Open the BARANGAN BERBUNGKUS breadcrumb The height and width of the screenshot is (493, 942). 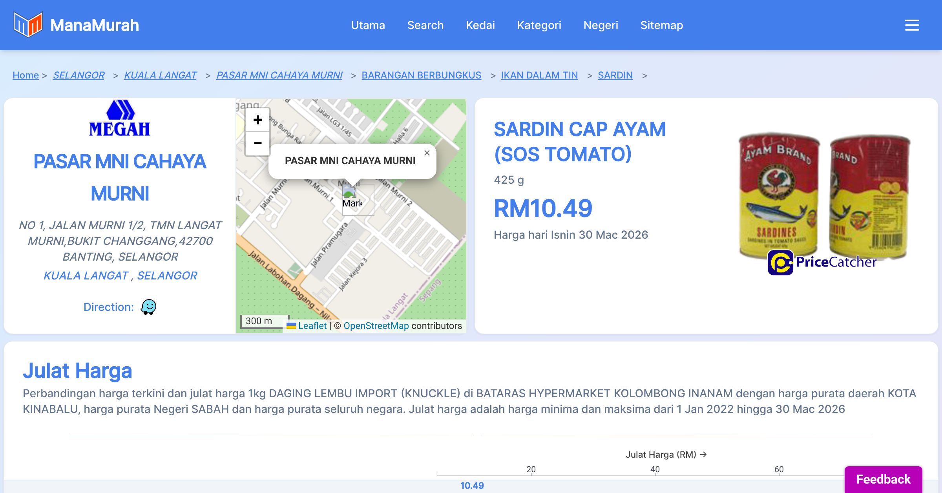point(421,75)
